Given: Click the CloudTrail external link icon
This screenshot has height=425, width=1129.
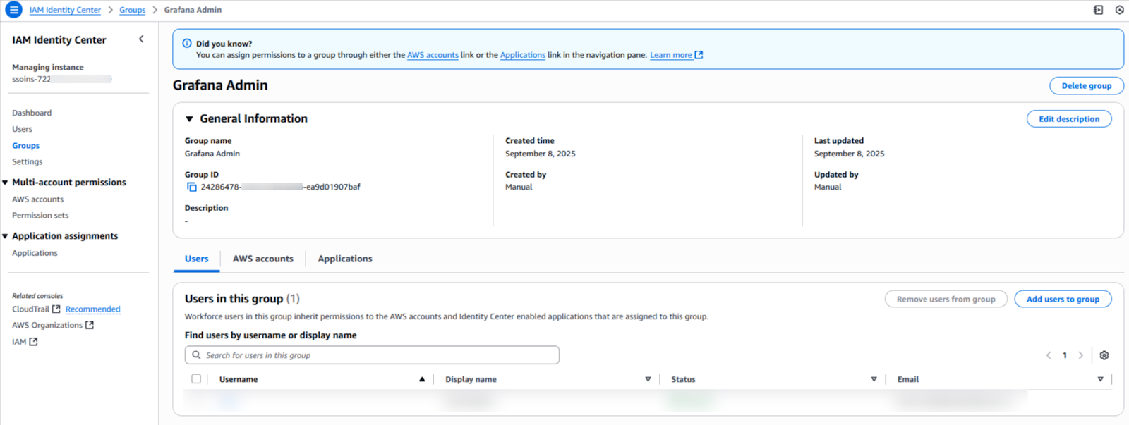Looking at the screenshot, I should 56,309.
